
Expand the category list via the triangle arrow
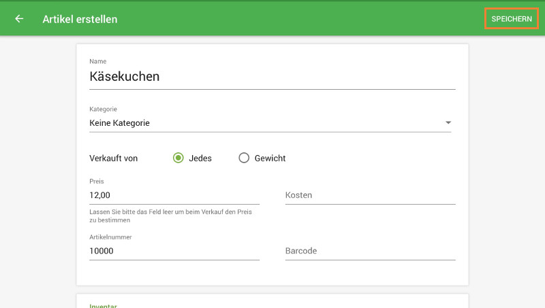(448, 123)
